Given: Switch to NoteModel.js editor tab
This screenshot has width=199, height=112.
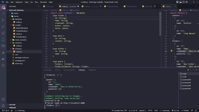Looking at the screenshot, I should [132, 6].
